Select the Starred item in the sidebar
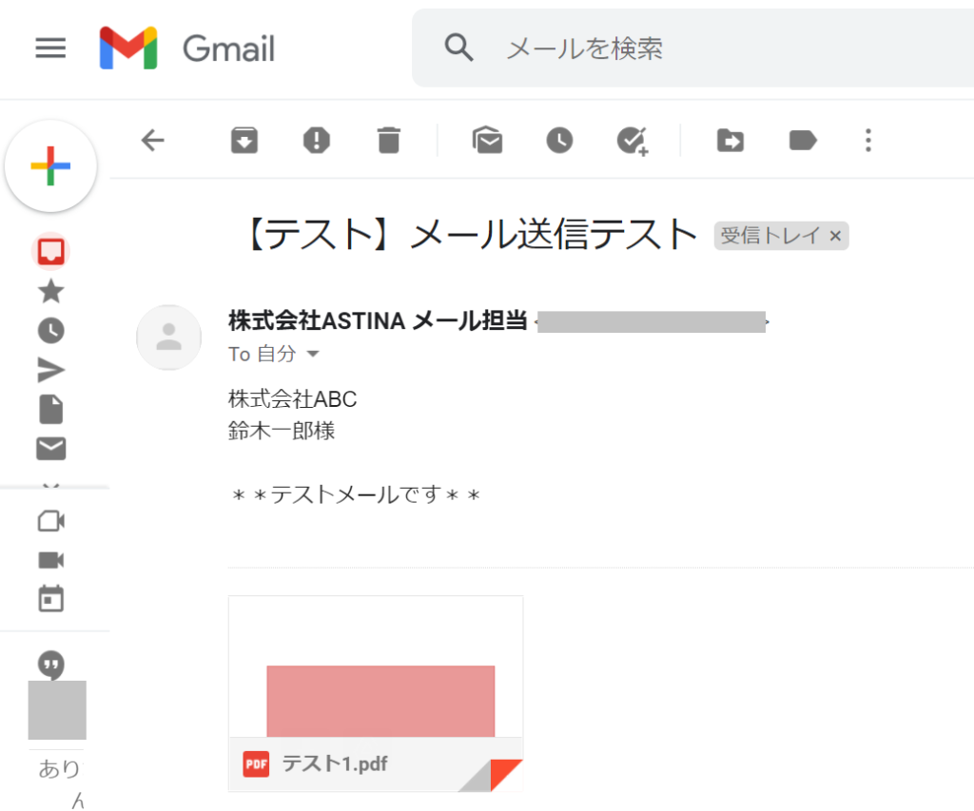The image size is (974, 811). tap(51, 291)
